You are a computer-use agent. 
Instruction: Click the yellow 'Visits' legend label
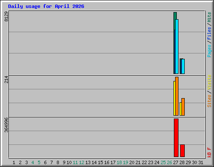point(209,82)
